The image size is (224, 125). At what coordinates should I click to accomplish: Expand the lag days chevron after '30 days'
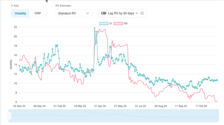tap(137, 13)
